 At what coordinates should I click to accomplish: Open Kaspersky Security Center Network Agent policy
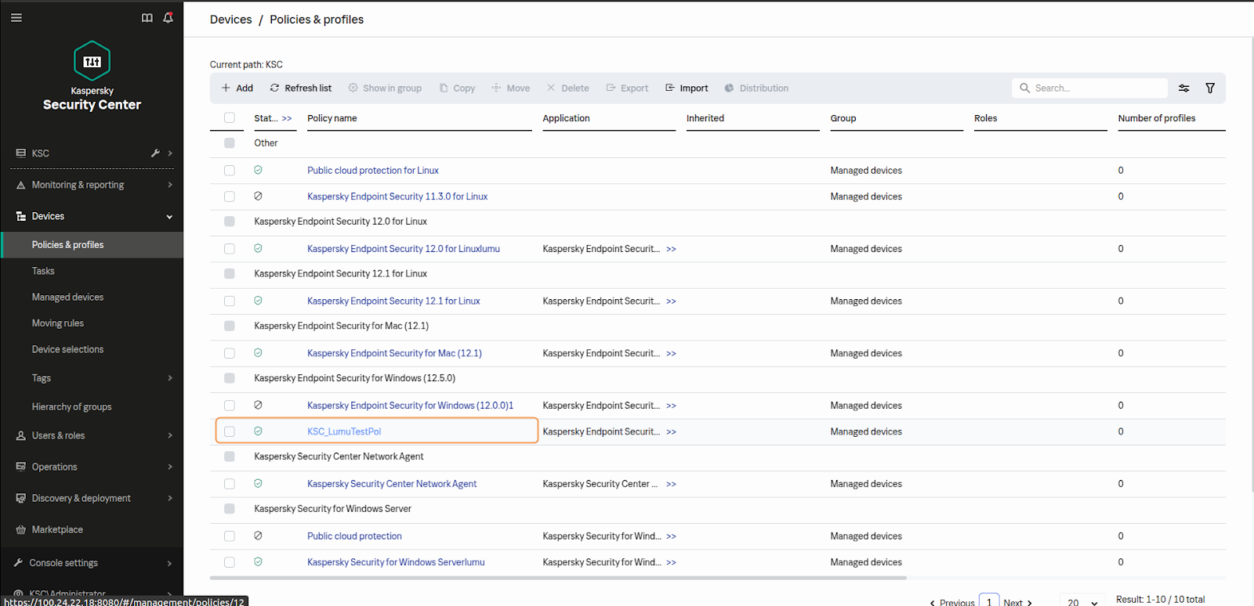[x=391, y=484]
